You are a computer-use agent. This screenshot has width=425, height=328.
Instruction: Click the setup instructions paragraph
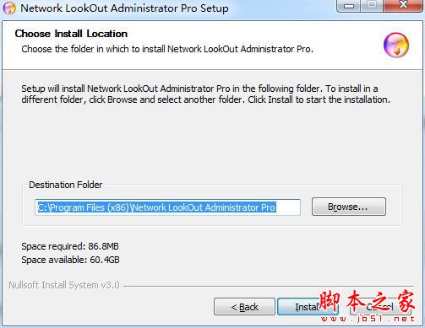tap(205, 94)
